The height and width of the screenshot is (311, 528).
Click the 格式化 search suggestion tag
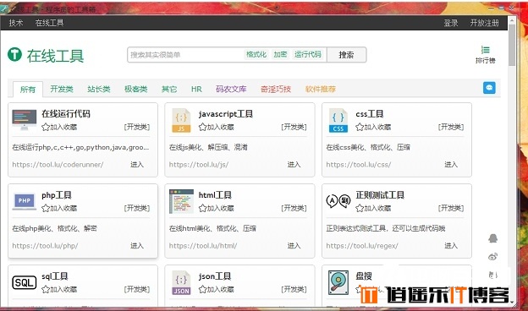256,54
